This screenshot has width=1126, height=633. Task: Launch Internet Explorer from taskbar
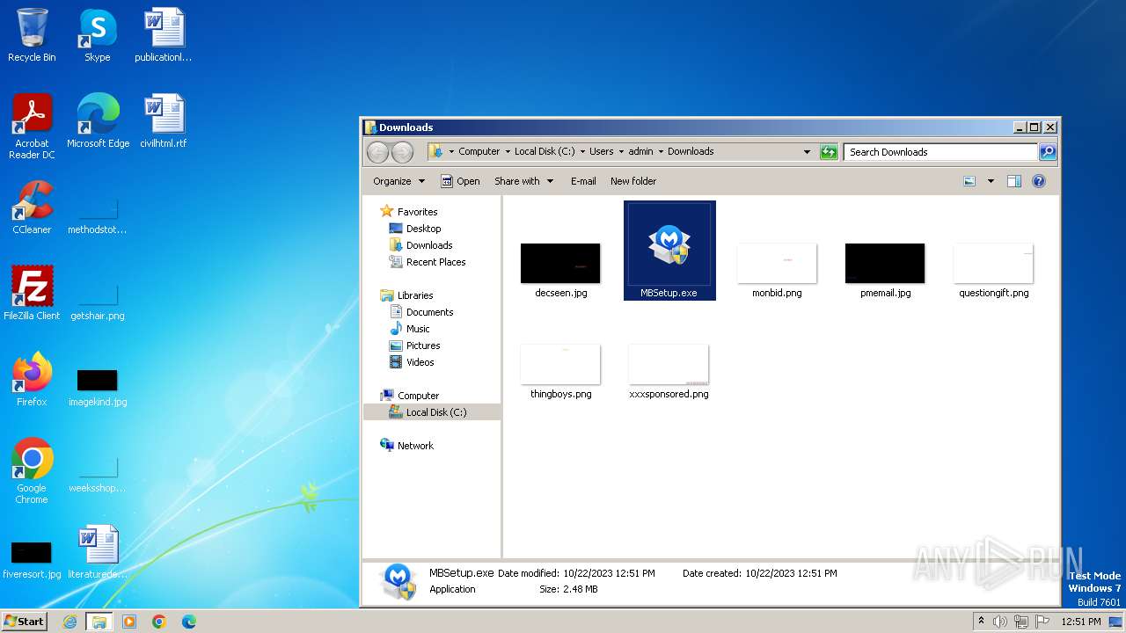coord(70,622)
